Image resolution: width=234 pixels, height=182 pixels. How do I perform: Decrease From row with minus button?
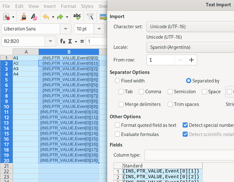click(x=180, y=60)
